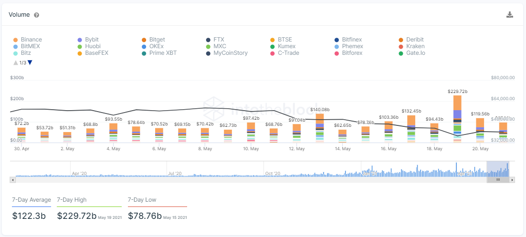The image size is (526, 237).
Task: Toggle Bitget series in legend
Action: coord(153,40)
